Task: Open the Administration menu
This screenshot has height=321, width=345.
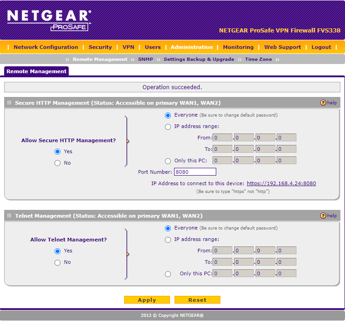Action: click(192, 47)
